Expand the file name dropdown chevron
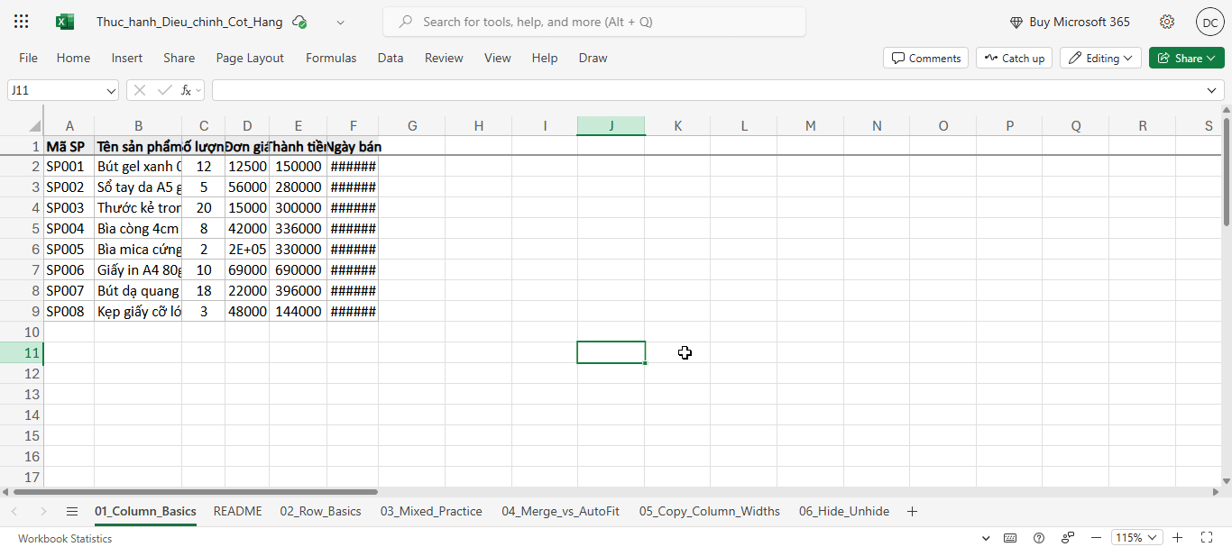The width and height of the screenshot is (1232, 547). click(340, 22)
